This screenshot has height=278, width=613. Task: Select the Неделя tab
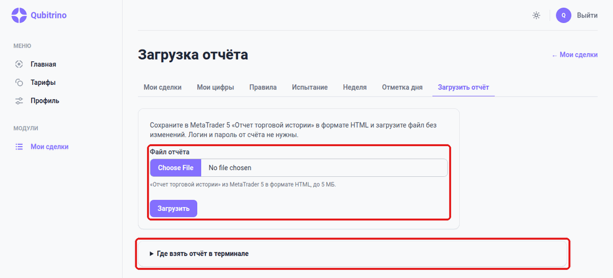pyautogui.click(x=355, y=87)
